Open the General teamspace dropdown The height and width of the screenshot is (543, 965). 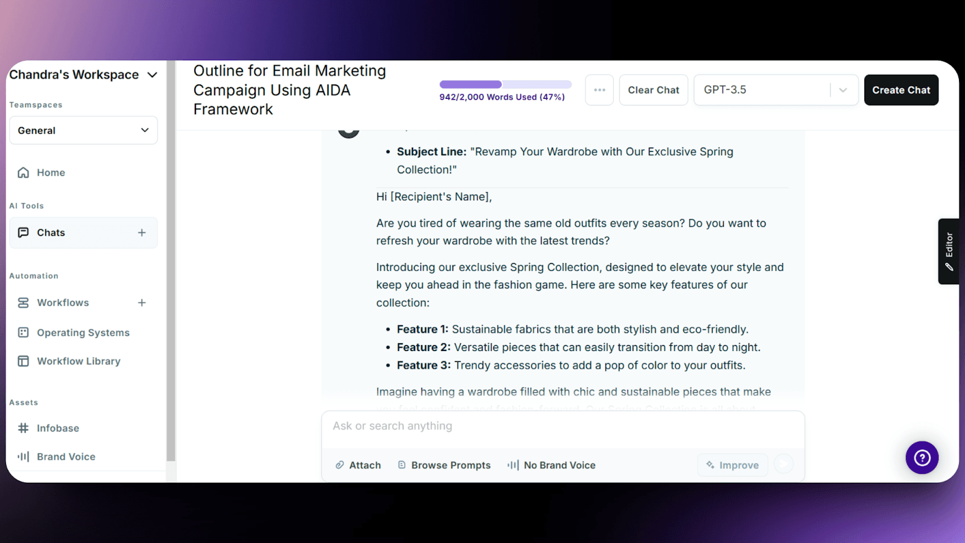click(83, 130)
